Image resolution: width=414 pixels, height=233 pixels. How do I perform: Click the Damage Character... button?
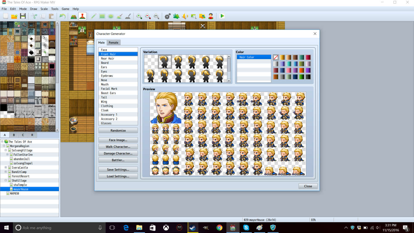click(x=118, y=153)
